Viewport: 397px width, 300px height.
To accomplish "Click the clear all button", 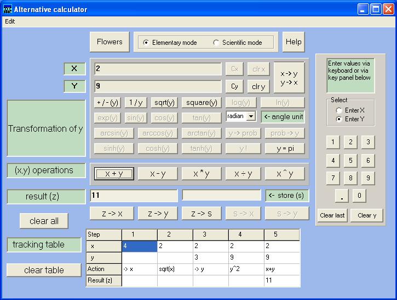I will click(44, 221).
